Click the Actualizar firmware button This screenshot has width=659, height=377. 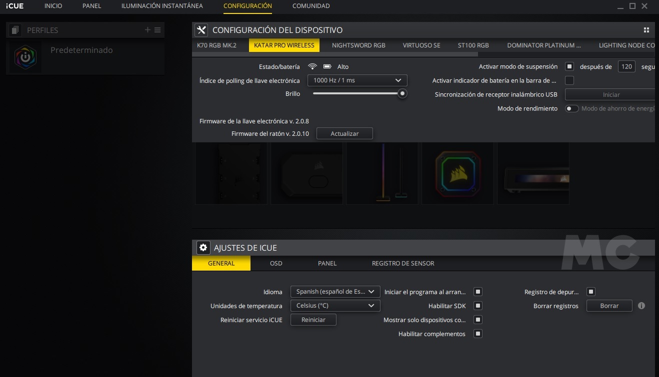pyautogui.click(x=344, y=134)
